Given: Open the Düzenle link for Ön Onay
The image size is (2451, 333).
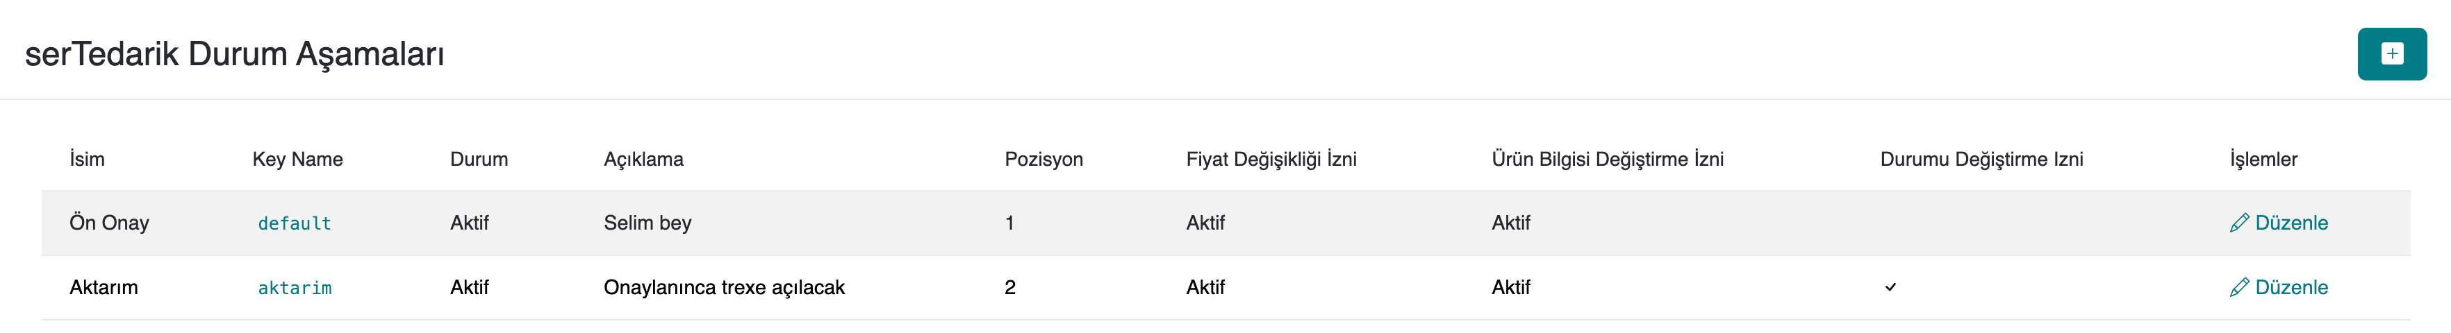Looking at the screenshot, I should point(2291,223).
